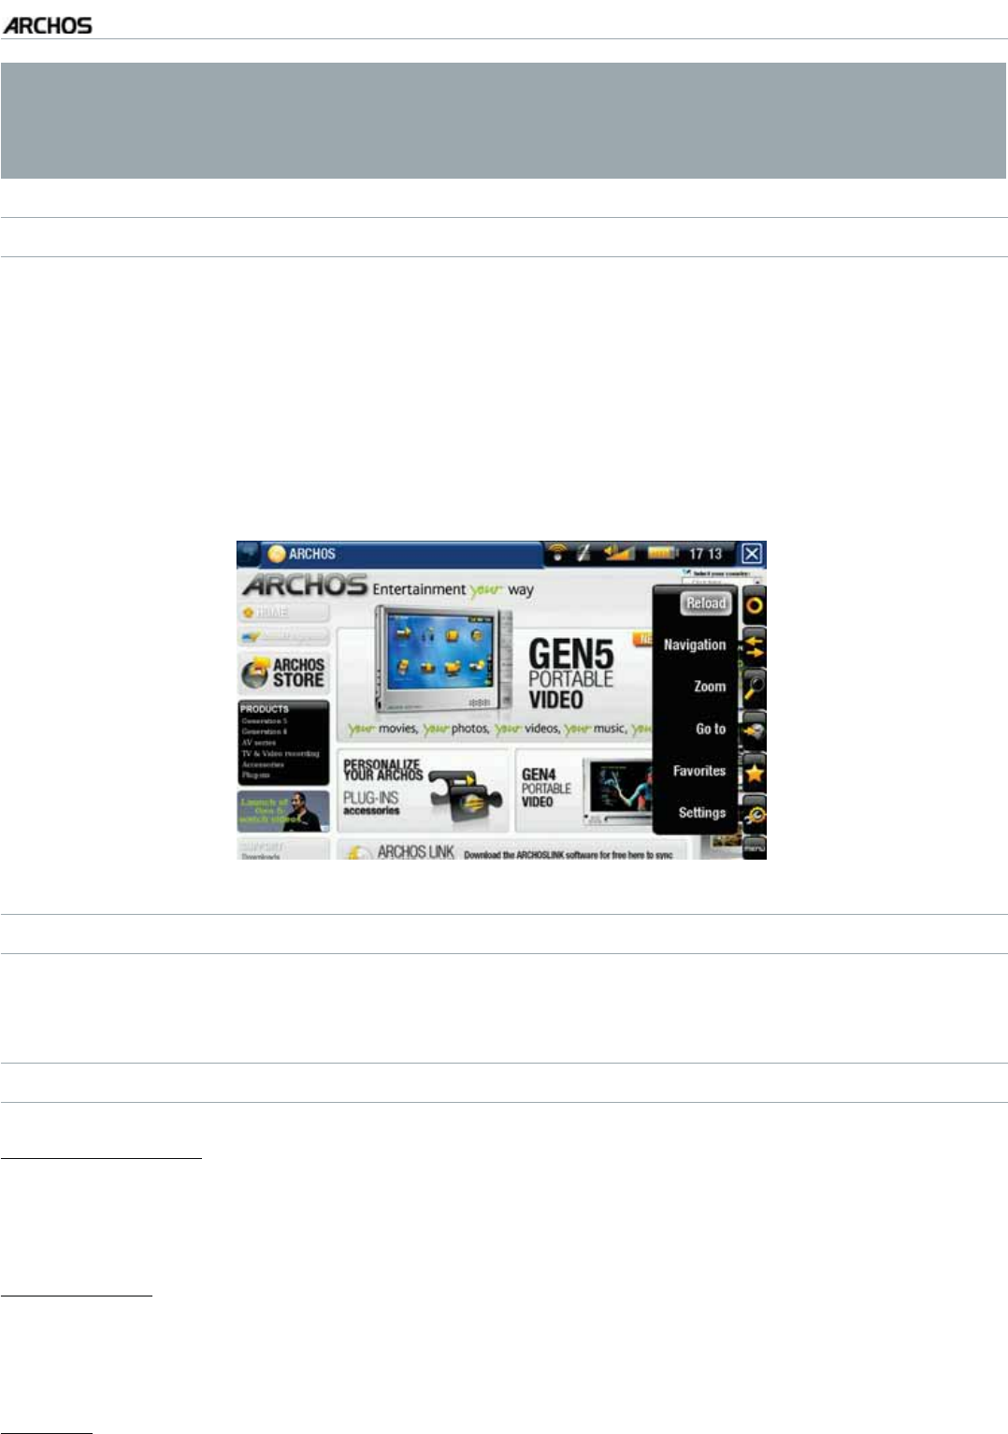
Task: Click the clock showing 17 13
Action: click(706, 554)
